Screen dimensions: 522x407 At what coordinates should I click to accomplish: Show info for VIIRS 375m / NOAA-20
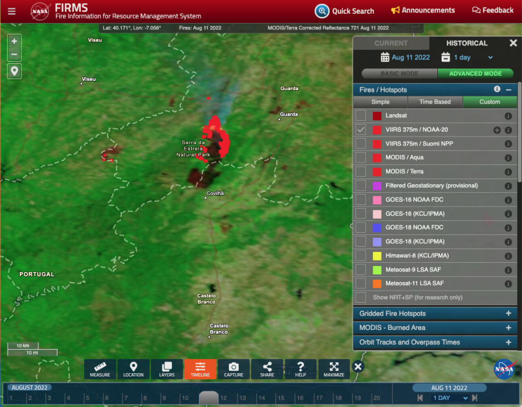tap(508, 130)
